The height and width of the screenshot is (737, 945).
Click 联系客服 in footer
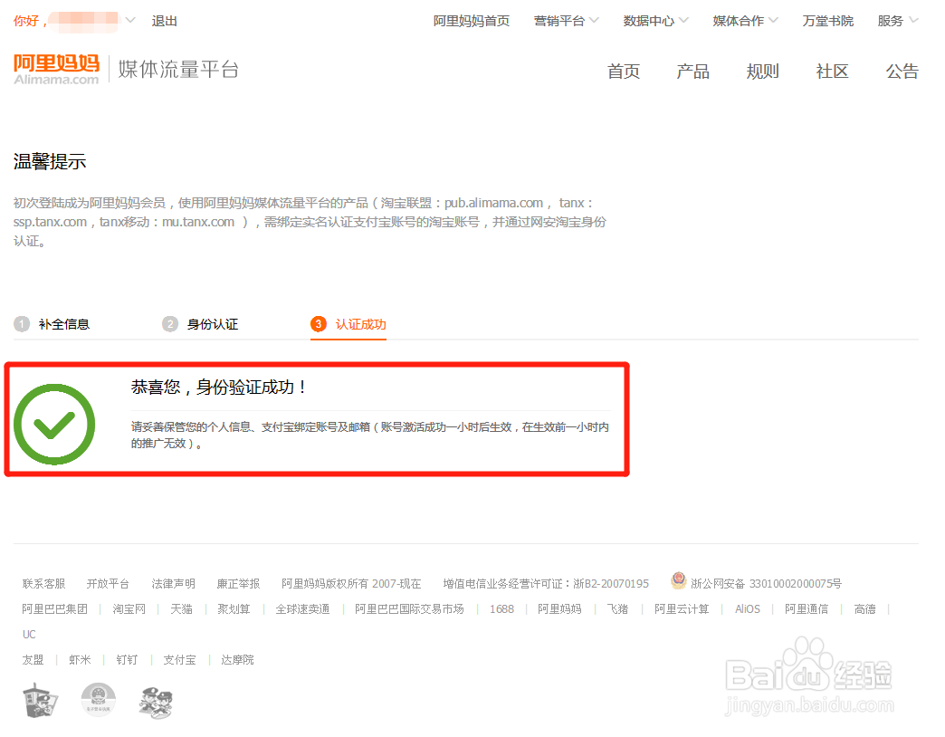coord(43,583)
